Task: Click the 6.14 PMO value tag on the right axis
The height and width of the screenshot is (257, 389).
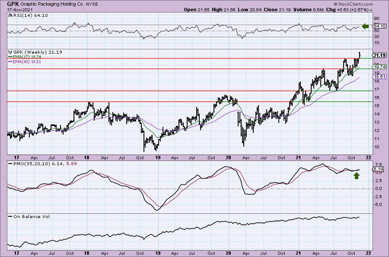Action: click(x=378, y=169)
